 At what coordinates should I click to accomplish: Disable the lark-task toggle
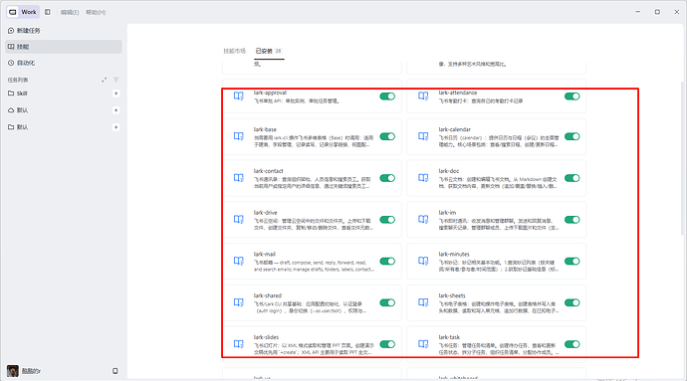572,344
